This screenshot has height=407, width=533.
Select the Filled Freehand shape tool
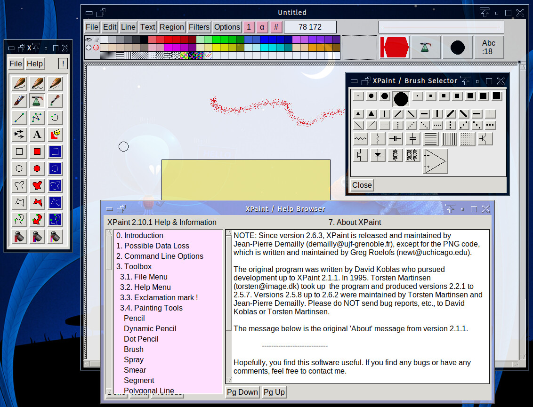[x=37, y=185]
